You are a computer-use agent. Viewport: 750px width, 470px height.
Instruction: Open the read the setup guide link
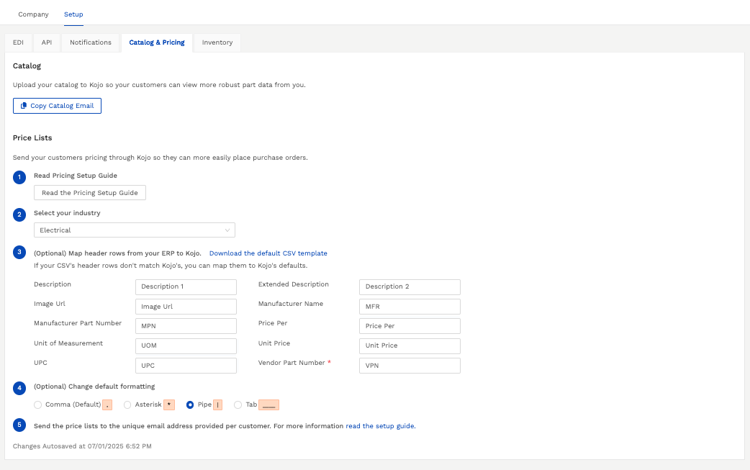pos(381,426)
